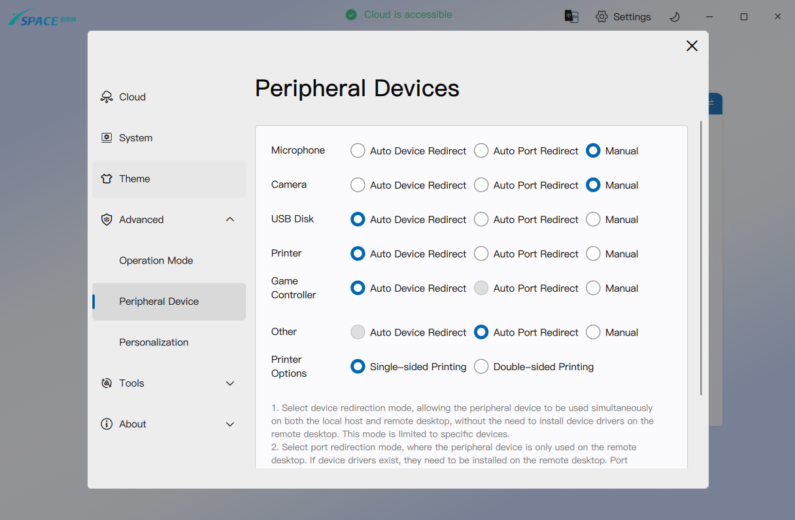This screenshot has width=795, height=520.
Task: Set Camera to Auto Port Redirect
Action: [x=481, y=185]
